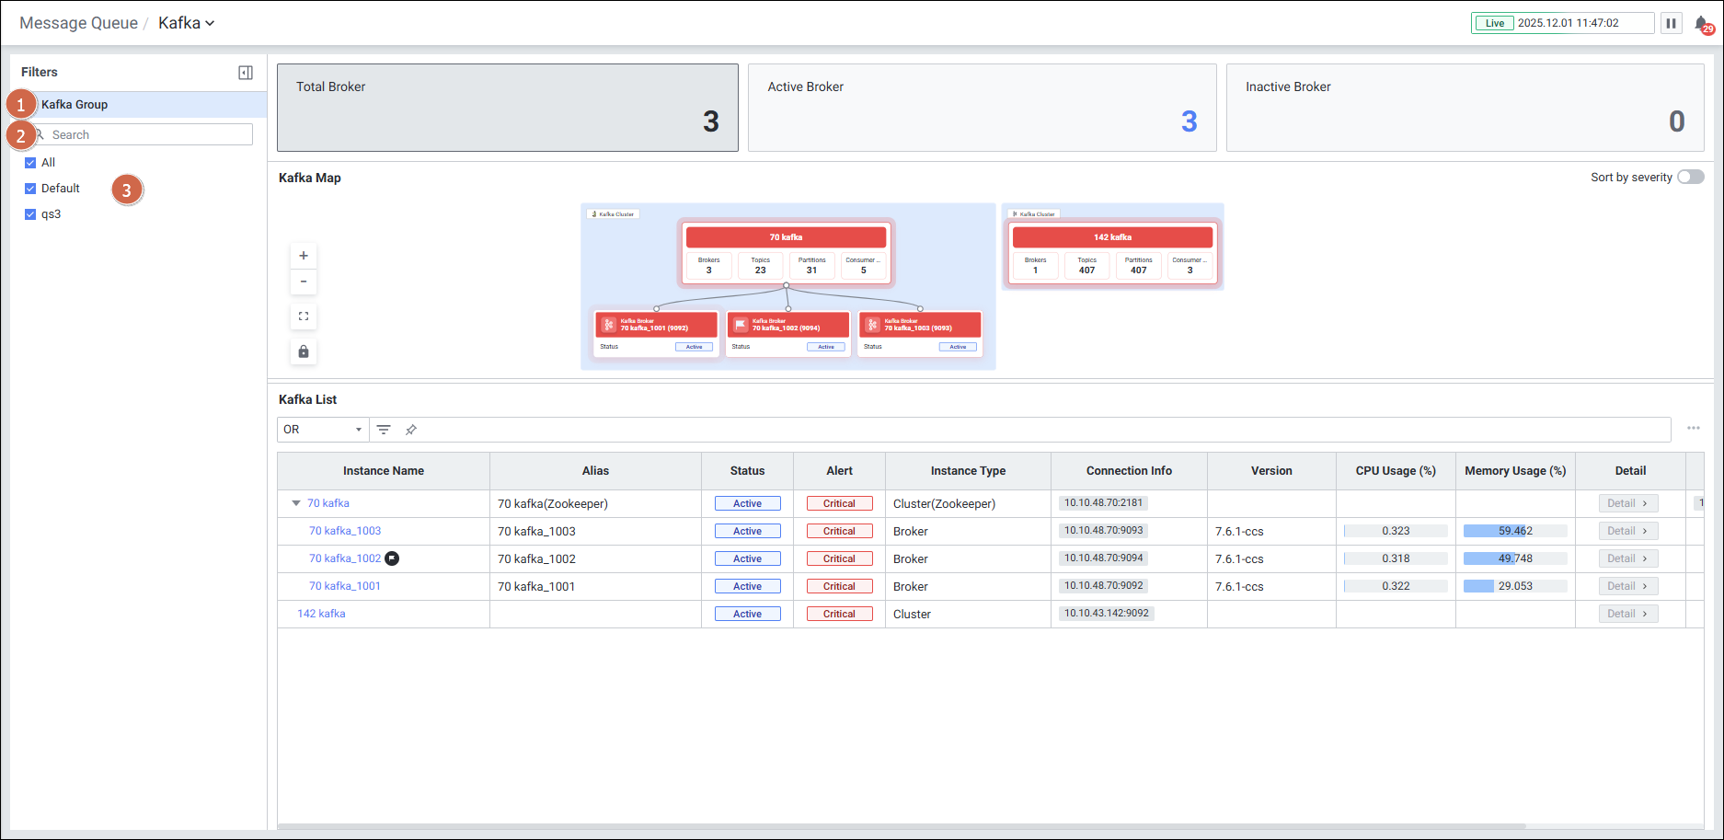Pause the live data refresh

tap(1671, 23)
